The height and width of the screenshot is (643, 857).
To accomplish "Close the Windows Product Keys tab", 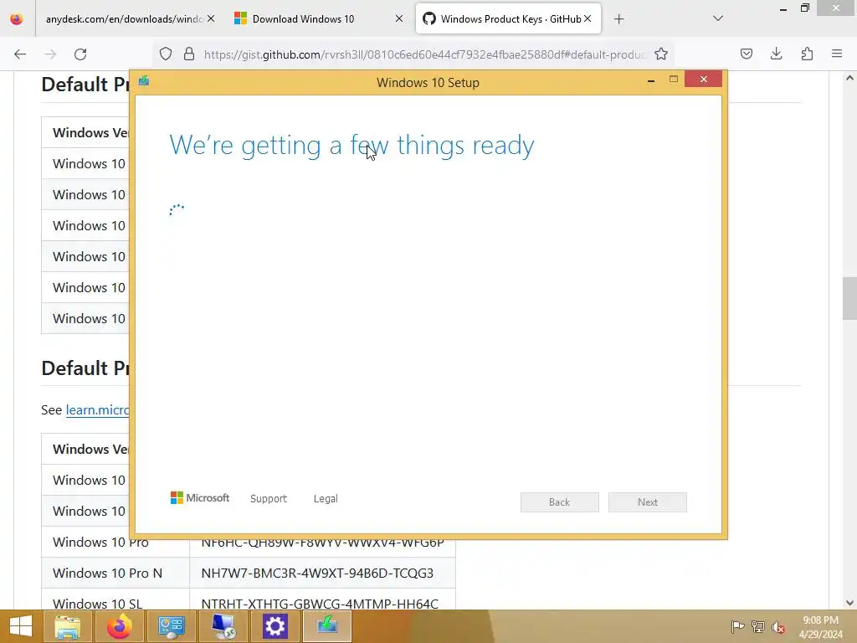I will coord(588,18).
